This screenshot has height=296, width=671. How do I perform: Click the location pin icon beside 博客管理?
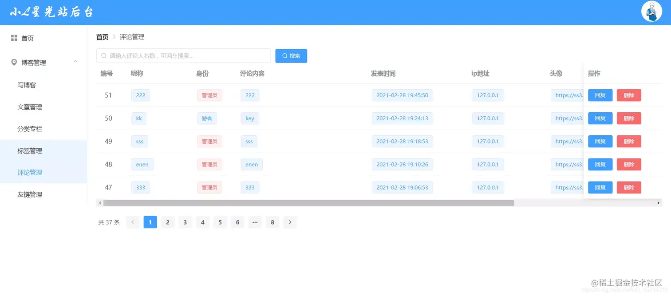[x=14, y=63]
